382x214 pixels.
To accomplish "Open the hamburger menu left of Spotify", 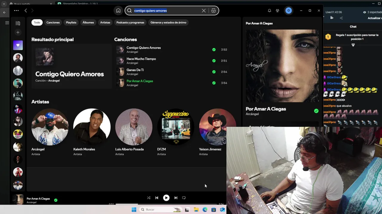I will [x=7, y=23].
